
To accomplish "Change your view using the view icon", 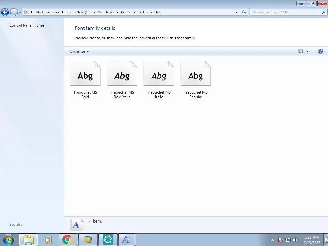I will 300,51.
